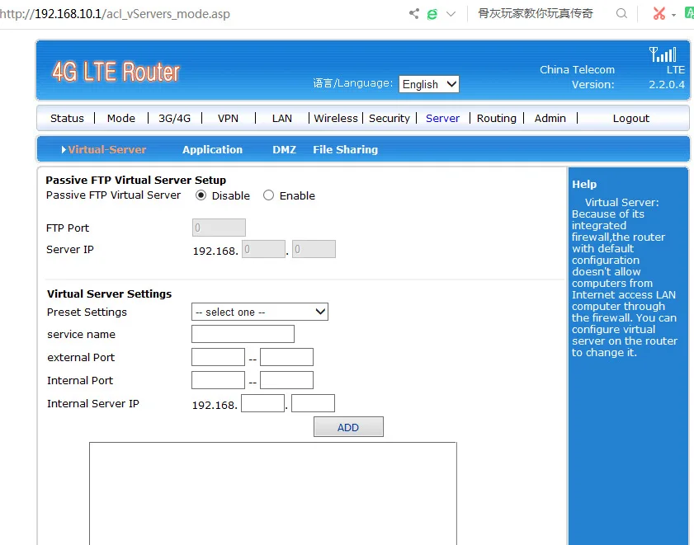The image size is (694, 545).
Task: Open the File Sharing submenu item
Action: click(344, 150)
